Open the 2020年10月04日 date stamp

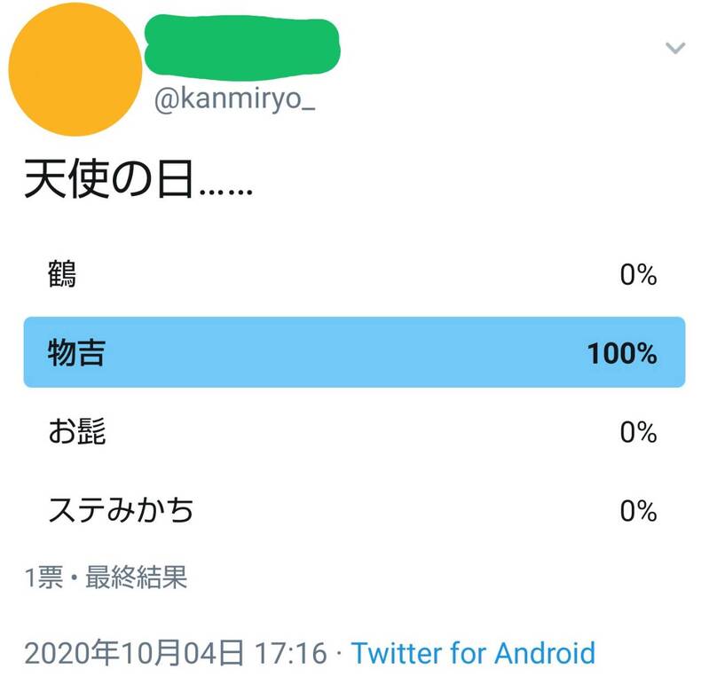134,654
